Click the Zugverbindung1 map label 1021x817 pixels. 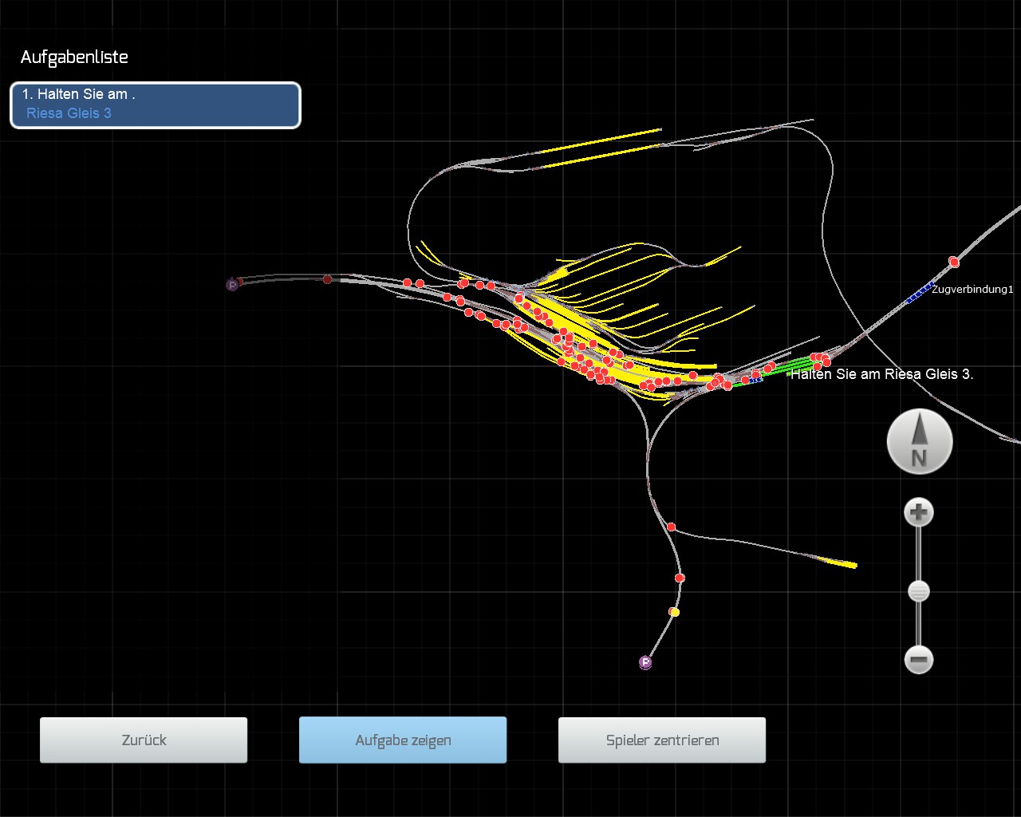click(x=972, y=290)
